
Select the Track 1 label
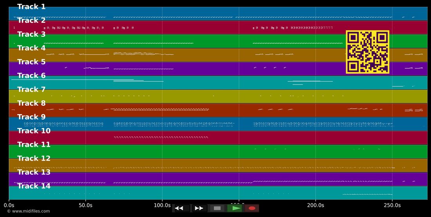coord(31,7)
